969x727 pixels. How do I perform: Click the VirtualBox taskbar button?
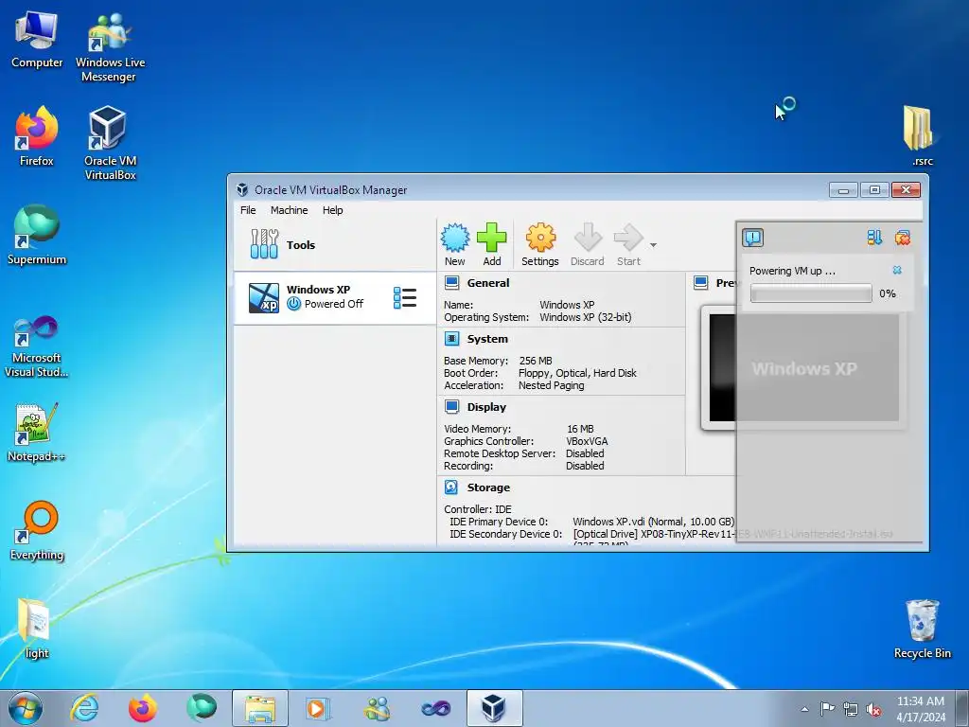click(x=494, y=708)
